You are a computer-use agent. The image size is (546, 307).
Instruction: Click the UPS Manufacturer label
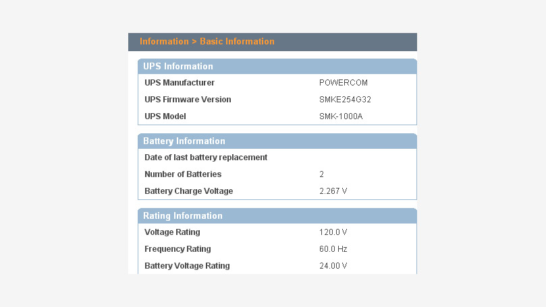click(180, 83)
